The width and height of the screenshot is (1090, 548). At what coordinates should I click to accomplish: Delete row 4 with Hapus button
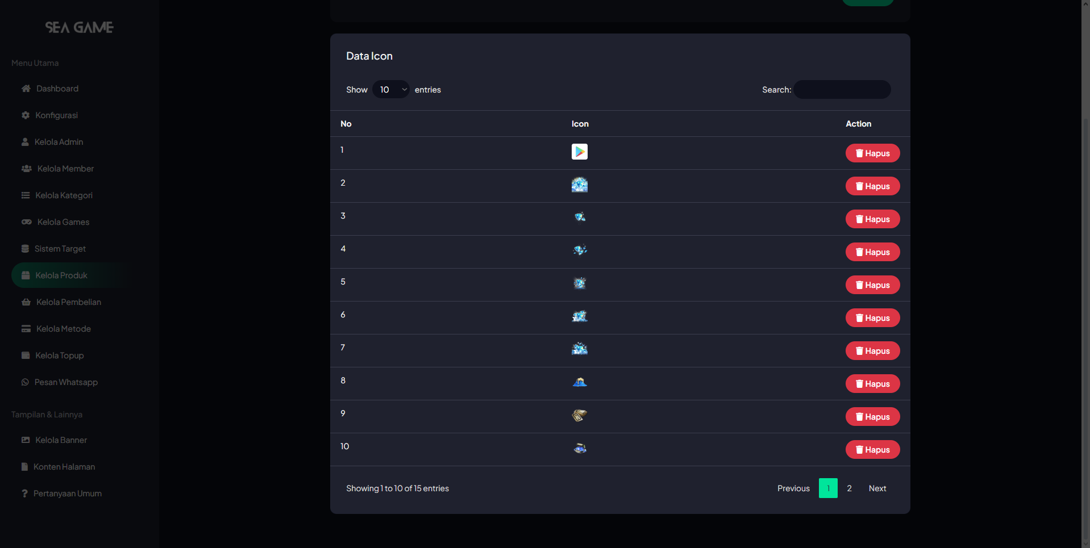(x=873, y=252)
